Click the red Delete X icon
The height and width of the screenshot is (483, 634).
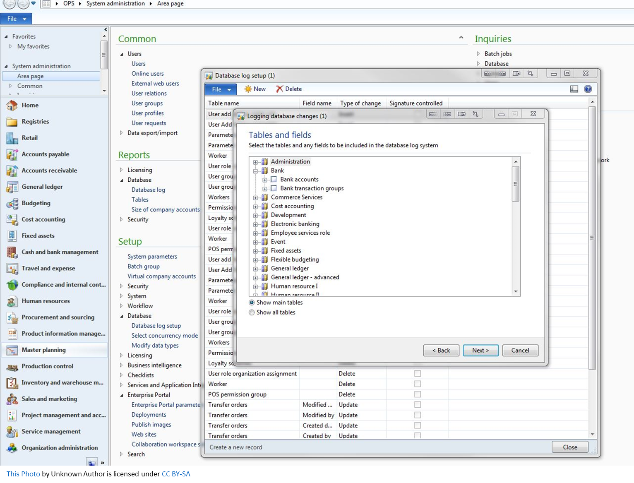coord(280,89)
